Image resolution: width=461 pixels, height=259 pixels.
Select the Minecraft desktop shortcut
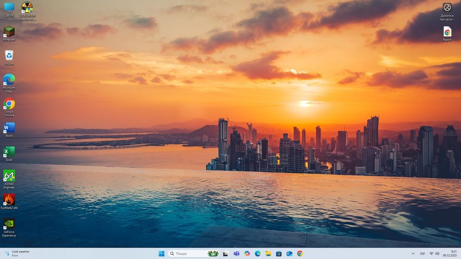point(9,34)
